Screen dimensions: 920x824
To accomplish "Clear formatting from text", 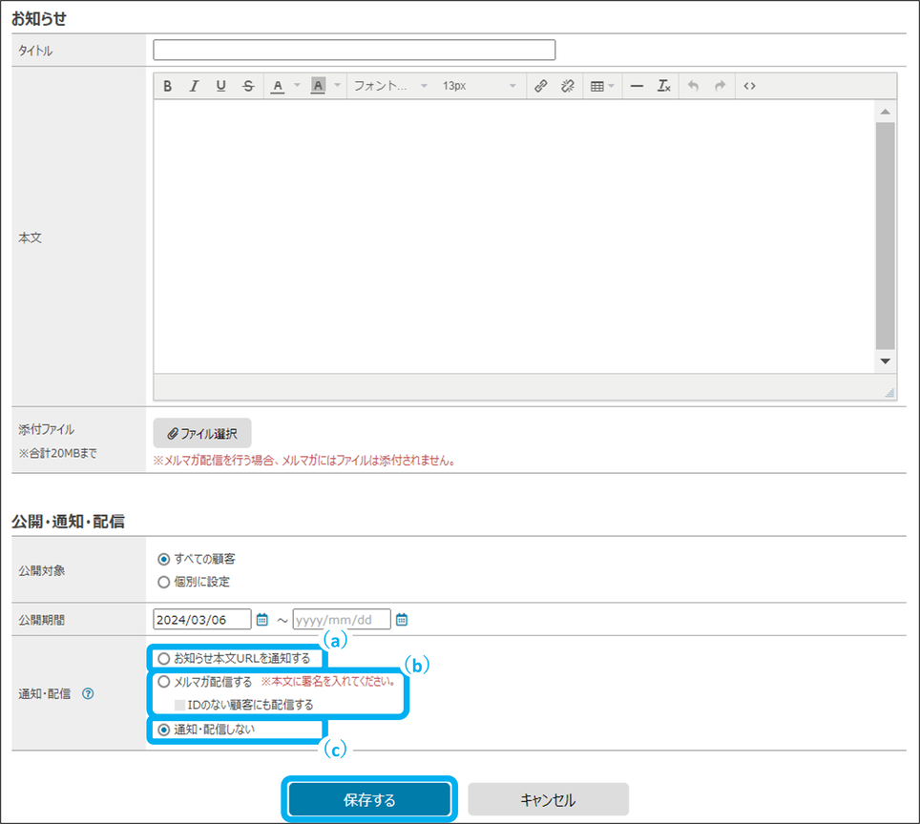I will (663, 86).
